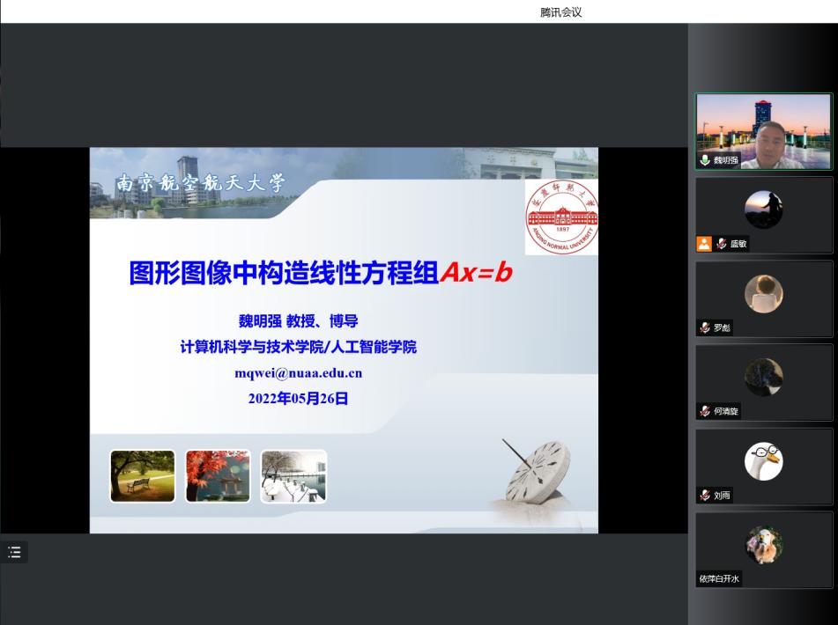Select 依萍白开水's participant avatar

[763, 544]
